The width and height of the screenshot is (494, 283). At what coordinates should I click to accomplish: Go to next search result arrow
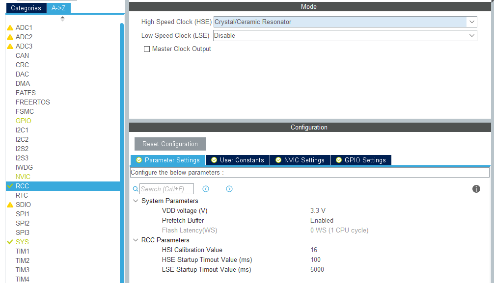pos(229,189)
